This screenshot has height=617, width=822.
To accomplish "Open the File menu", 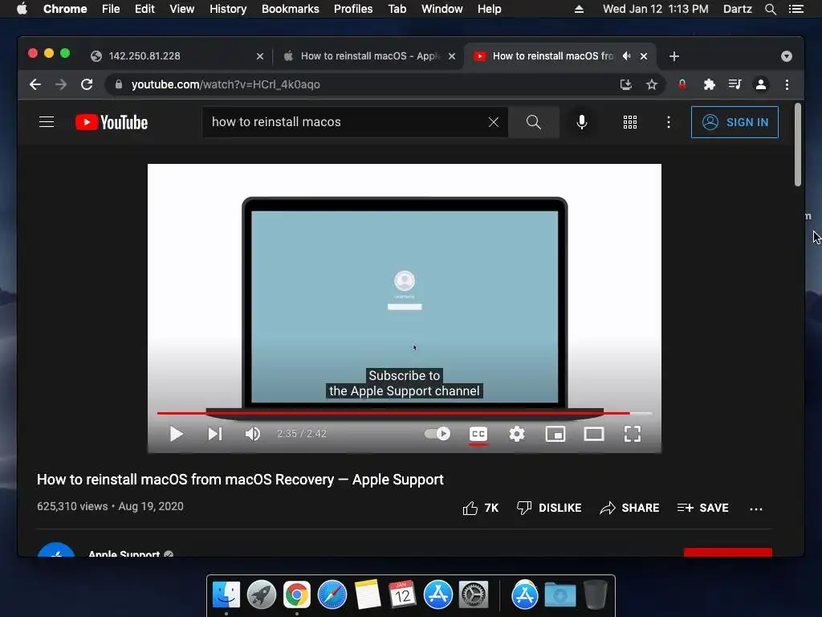I will [111, 9].
